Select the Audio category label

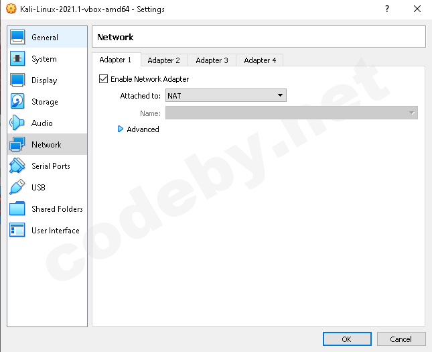(42, 123)
